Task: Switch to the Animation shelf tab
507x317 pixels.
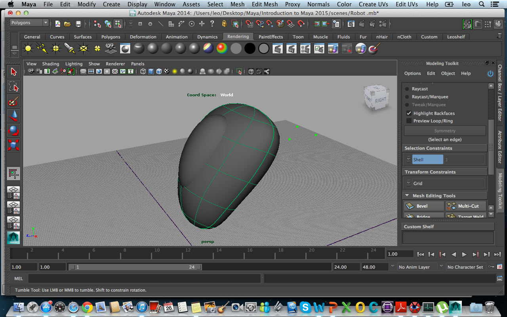Action: [x=177, y=37]
